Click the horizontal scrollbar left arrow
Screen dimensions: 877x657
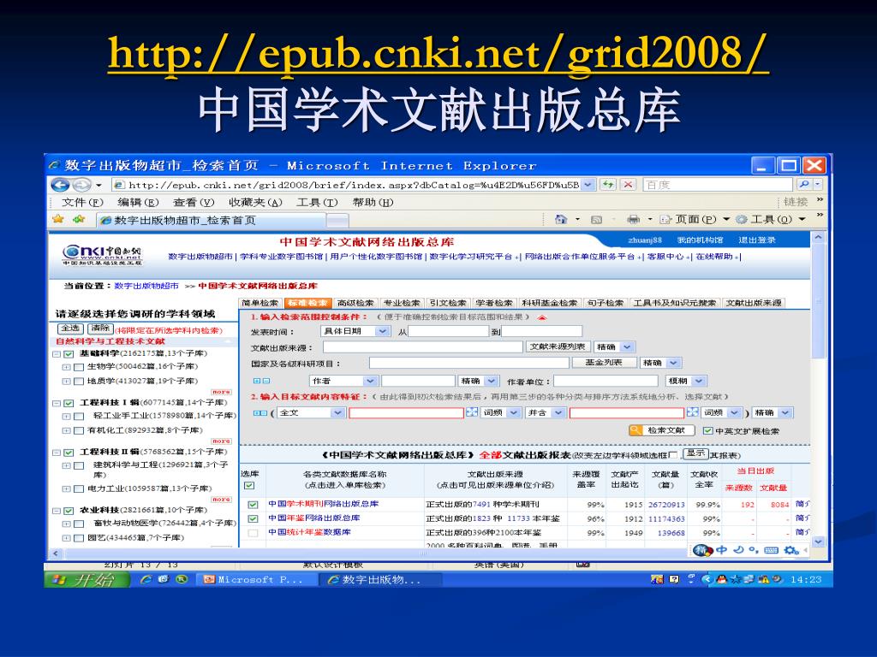tap(56, 553)
